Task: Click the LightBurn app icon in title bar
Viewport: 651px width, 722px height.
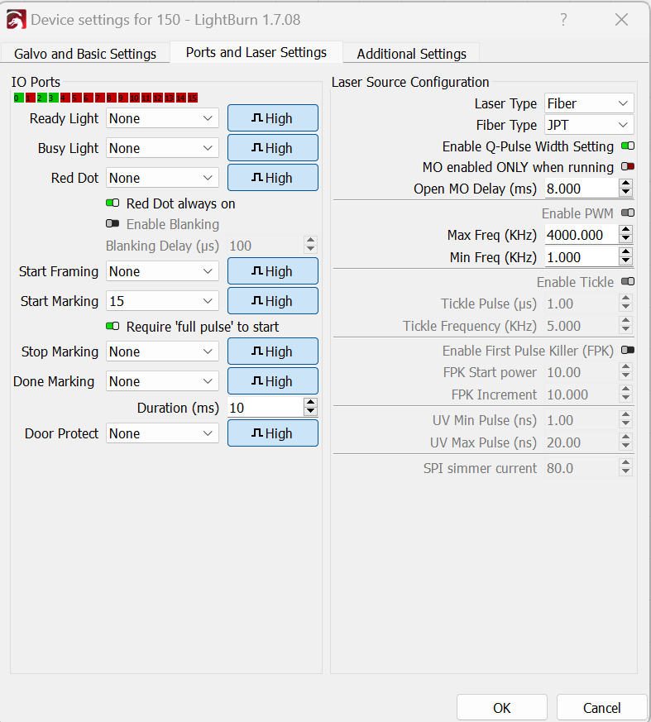Action: [16, 20]
